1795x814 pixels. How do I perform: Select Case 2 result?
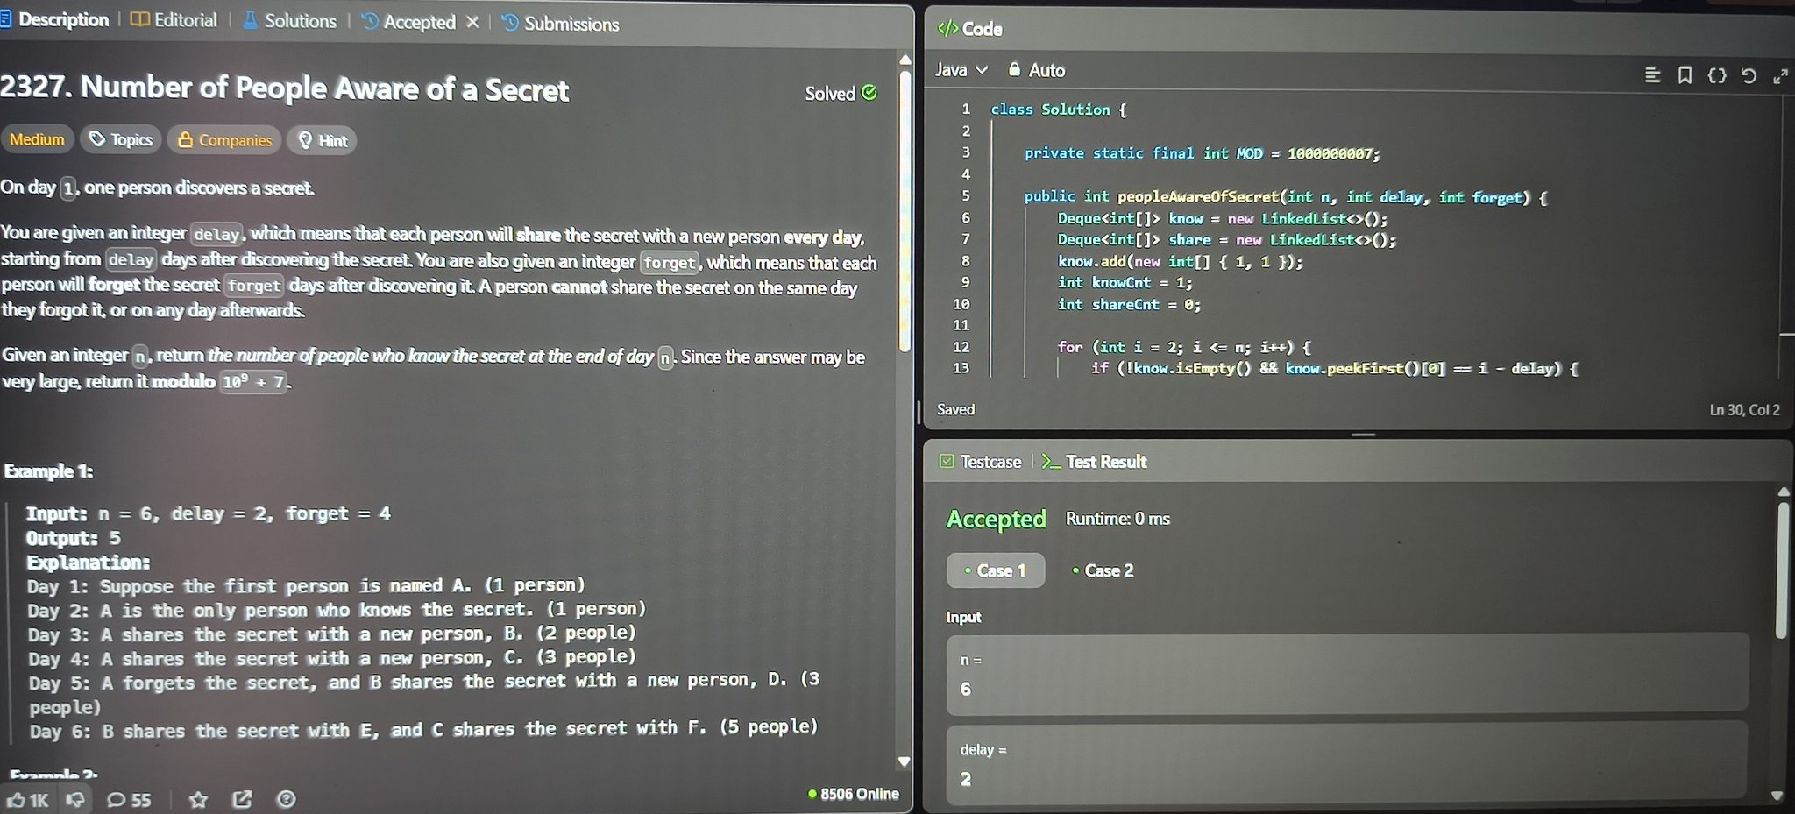point(1103,570)
